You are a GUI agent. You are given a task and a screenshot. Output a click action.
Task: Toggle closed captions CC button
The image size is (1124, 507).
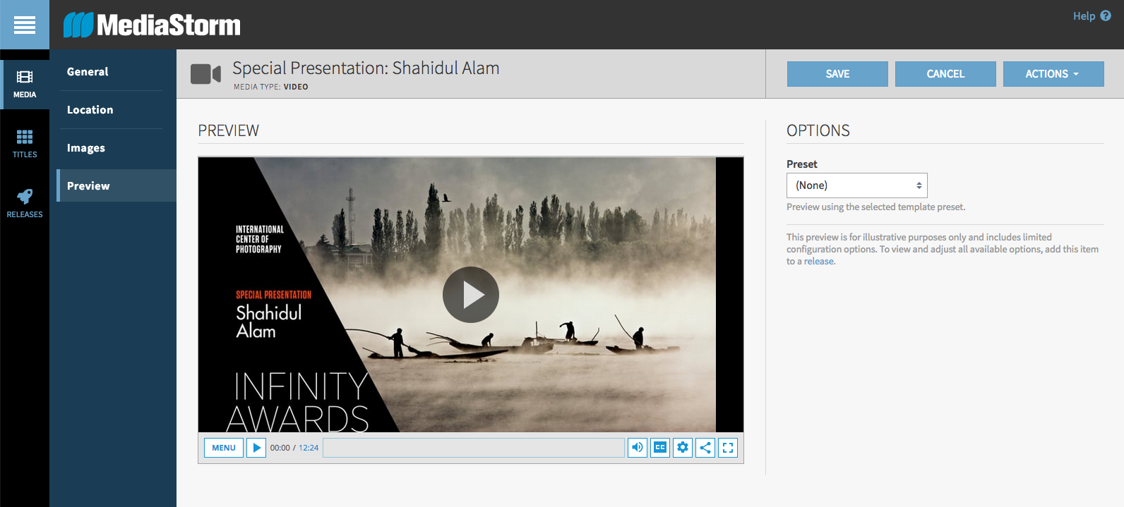[x=660, y=448]
